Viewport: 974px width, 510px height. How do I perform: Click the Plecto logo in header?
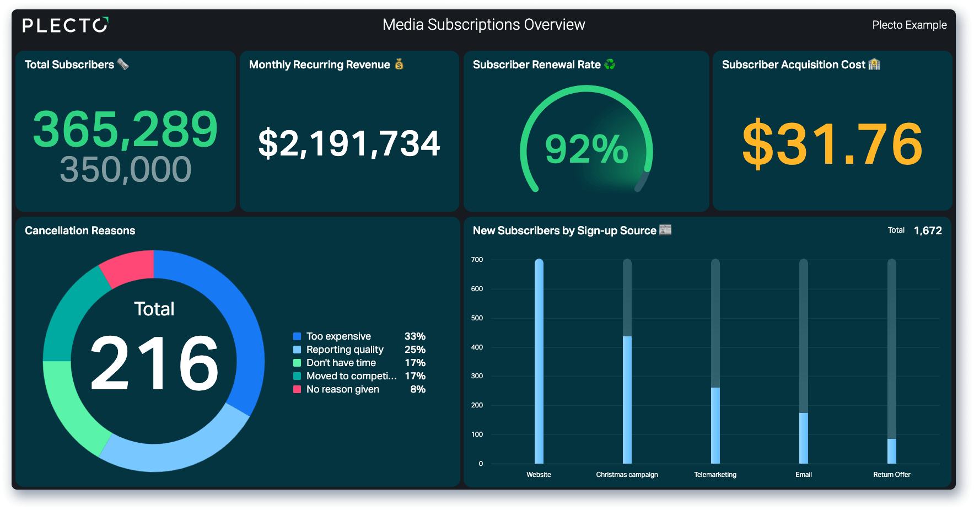[65, 25]
